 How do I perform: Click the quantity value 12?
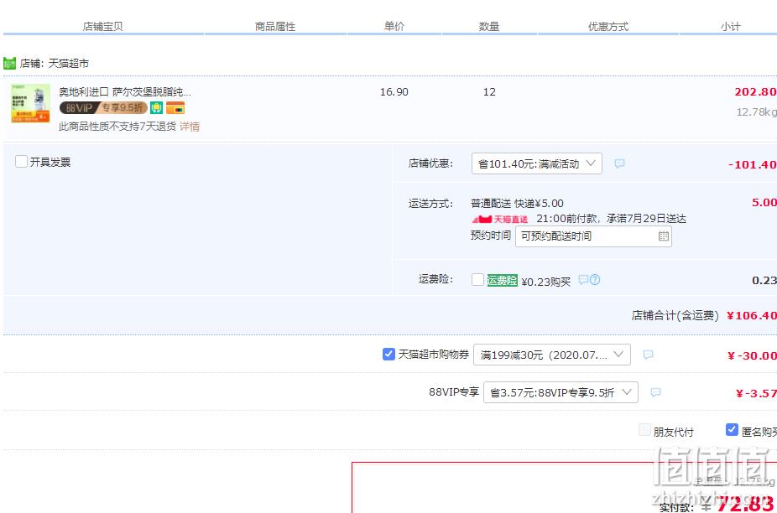[x=489, y=91]
